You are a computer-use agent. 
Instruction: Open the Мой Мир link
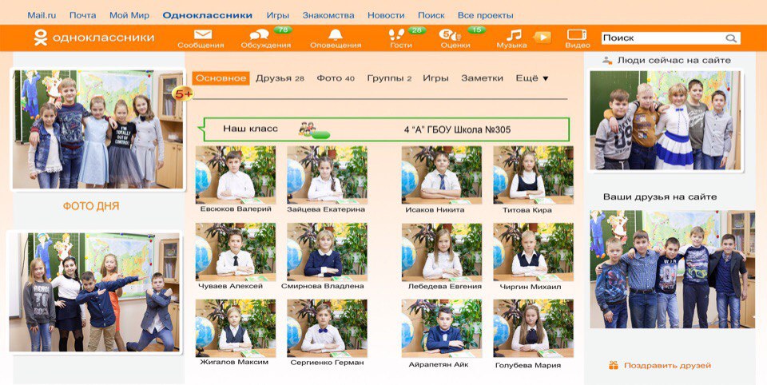(x=129, y=15)
